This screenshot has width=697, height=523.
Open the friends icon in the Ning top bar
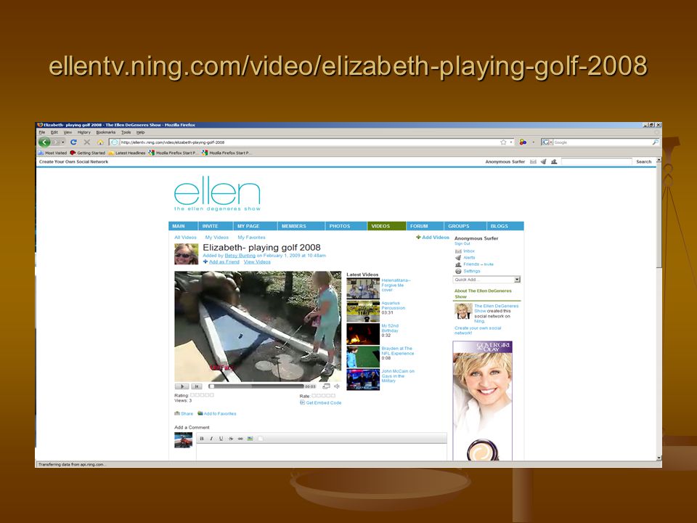click(x=554, y=162)
